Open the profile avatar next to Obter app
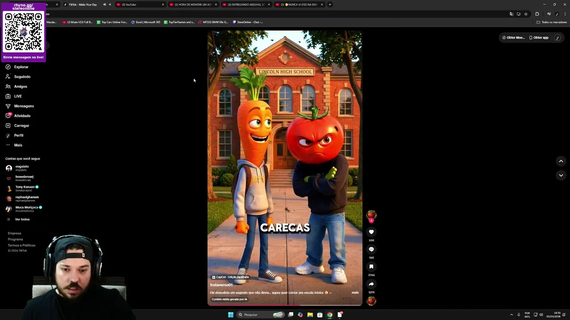This screenshot has width=570, height=320. point(558,37)
